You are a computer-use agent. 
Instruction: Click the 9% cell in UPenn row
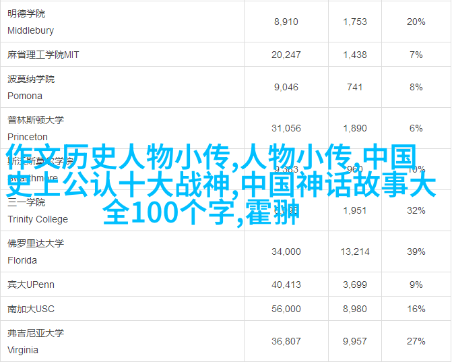416,284
